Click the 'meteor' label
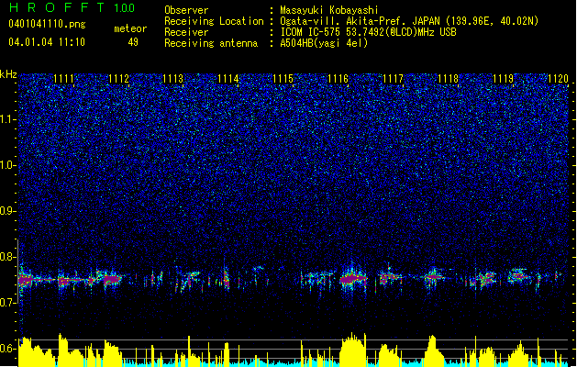Screen dimensions: 577x367 point(130,28)
